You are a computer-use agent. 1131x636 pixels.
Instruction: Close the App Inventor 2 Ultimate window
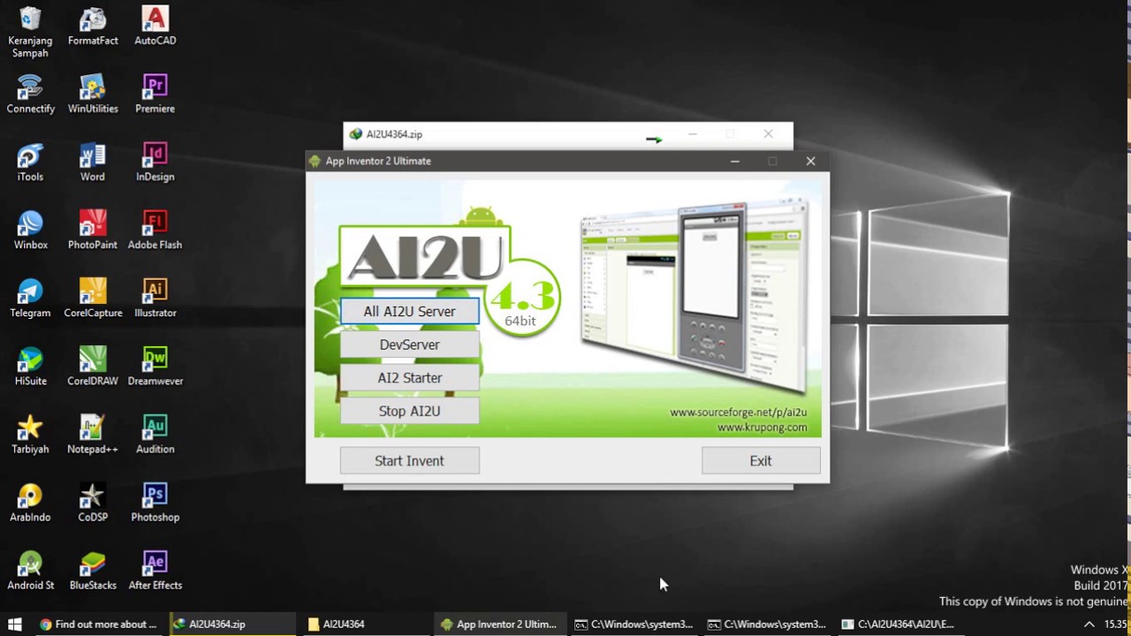pyautogui.click(x=810, y=161)
